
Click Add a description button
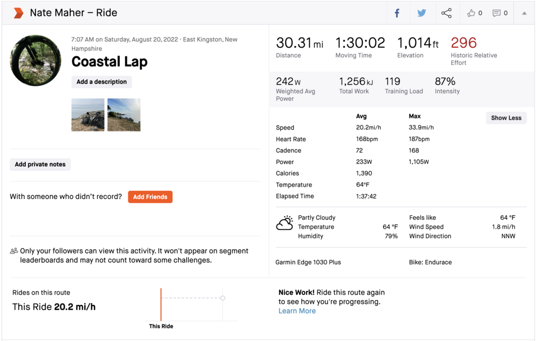click(x=101, y=82)
